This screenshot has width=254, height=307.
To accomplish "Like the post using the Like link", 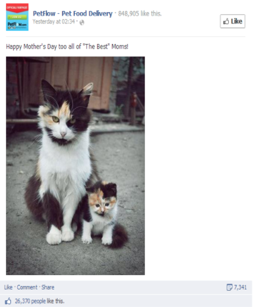I will pos(8,287).
